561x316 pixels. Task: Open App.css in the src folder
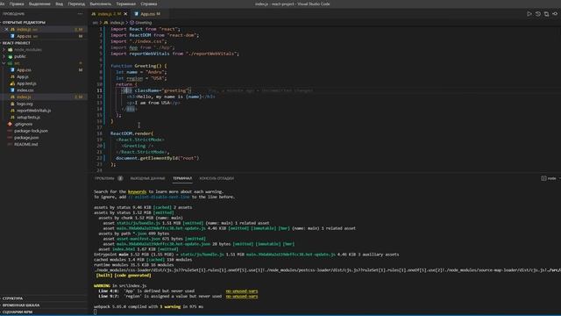pos(24,70)
